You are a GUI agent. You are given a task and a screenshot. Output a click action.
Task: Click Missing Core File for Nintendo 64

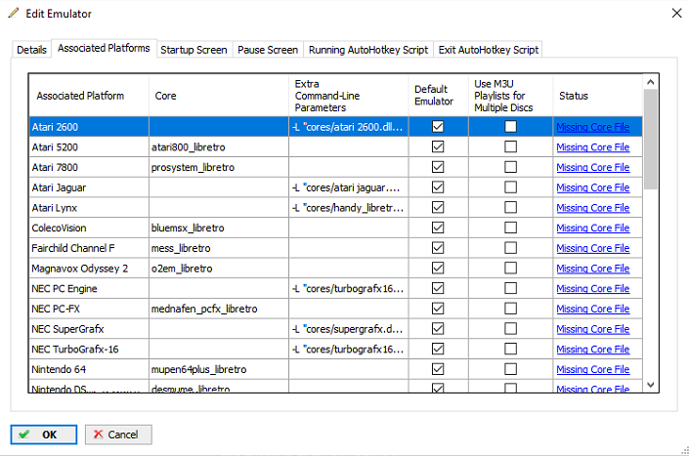(x=593, y=369)
